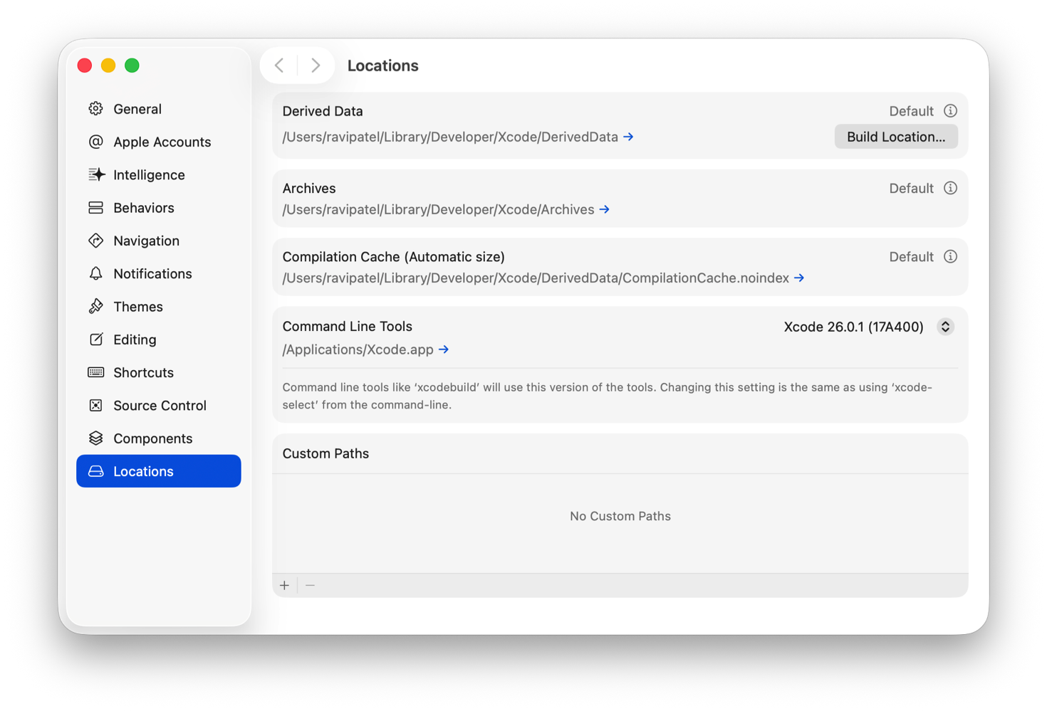
Task: Open the Apple Accounts pane
Action: coord(159,142)
